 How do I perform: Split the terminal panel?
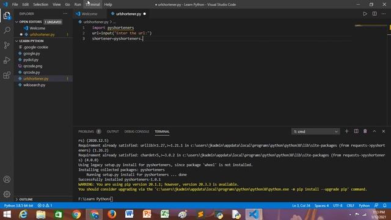click(356, 131)
